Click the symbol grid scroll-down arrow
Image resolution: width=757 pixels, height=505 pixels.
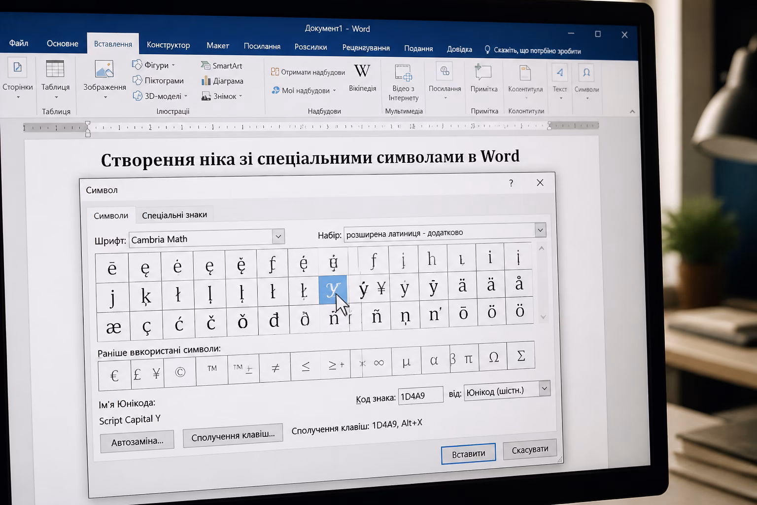[543, 317]
